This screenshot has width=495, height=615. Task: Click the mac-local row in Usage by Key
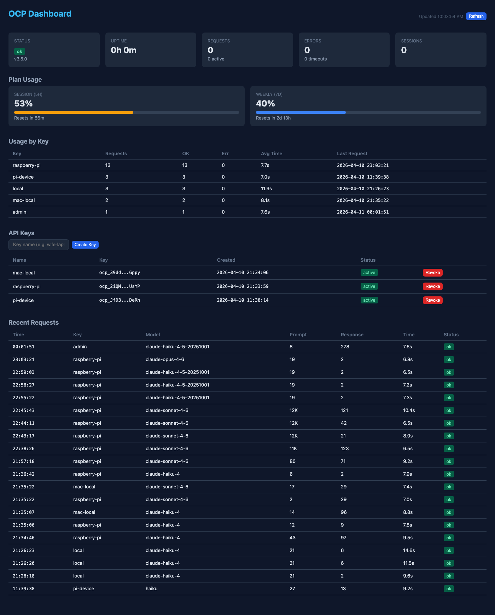click(248, 201)
